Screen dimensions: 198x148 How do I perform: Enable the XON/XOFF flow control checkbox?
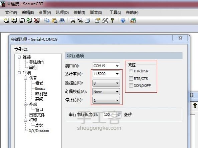131,85
